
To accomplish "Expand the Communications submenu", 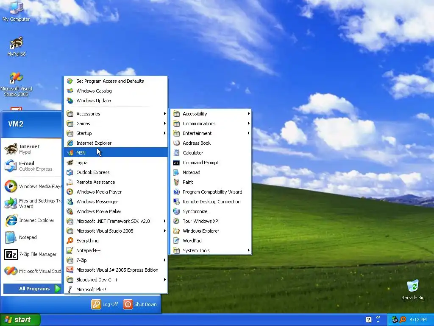I will click(x=211, y=124).
